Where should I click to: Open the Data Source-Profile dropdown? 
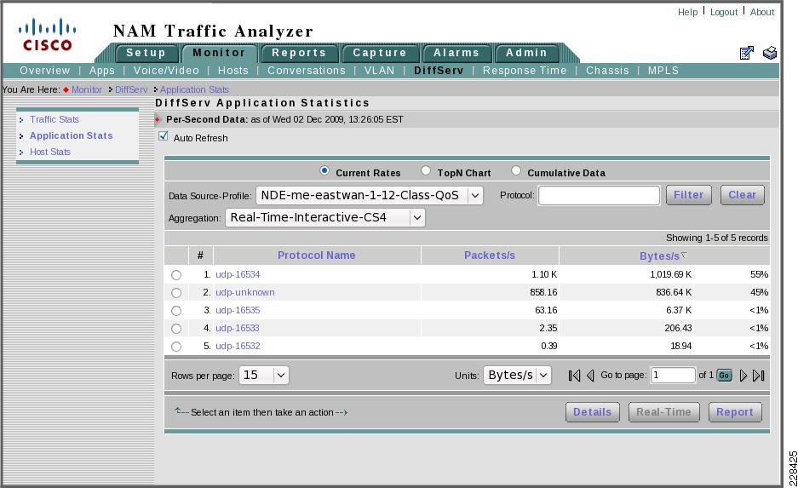click(x=370, y=195)
